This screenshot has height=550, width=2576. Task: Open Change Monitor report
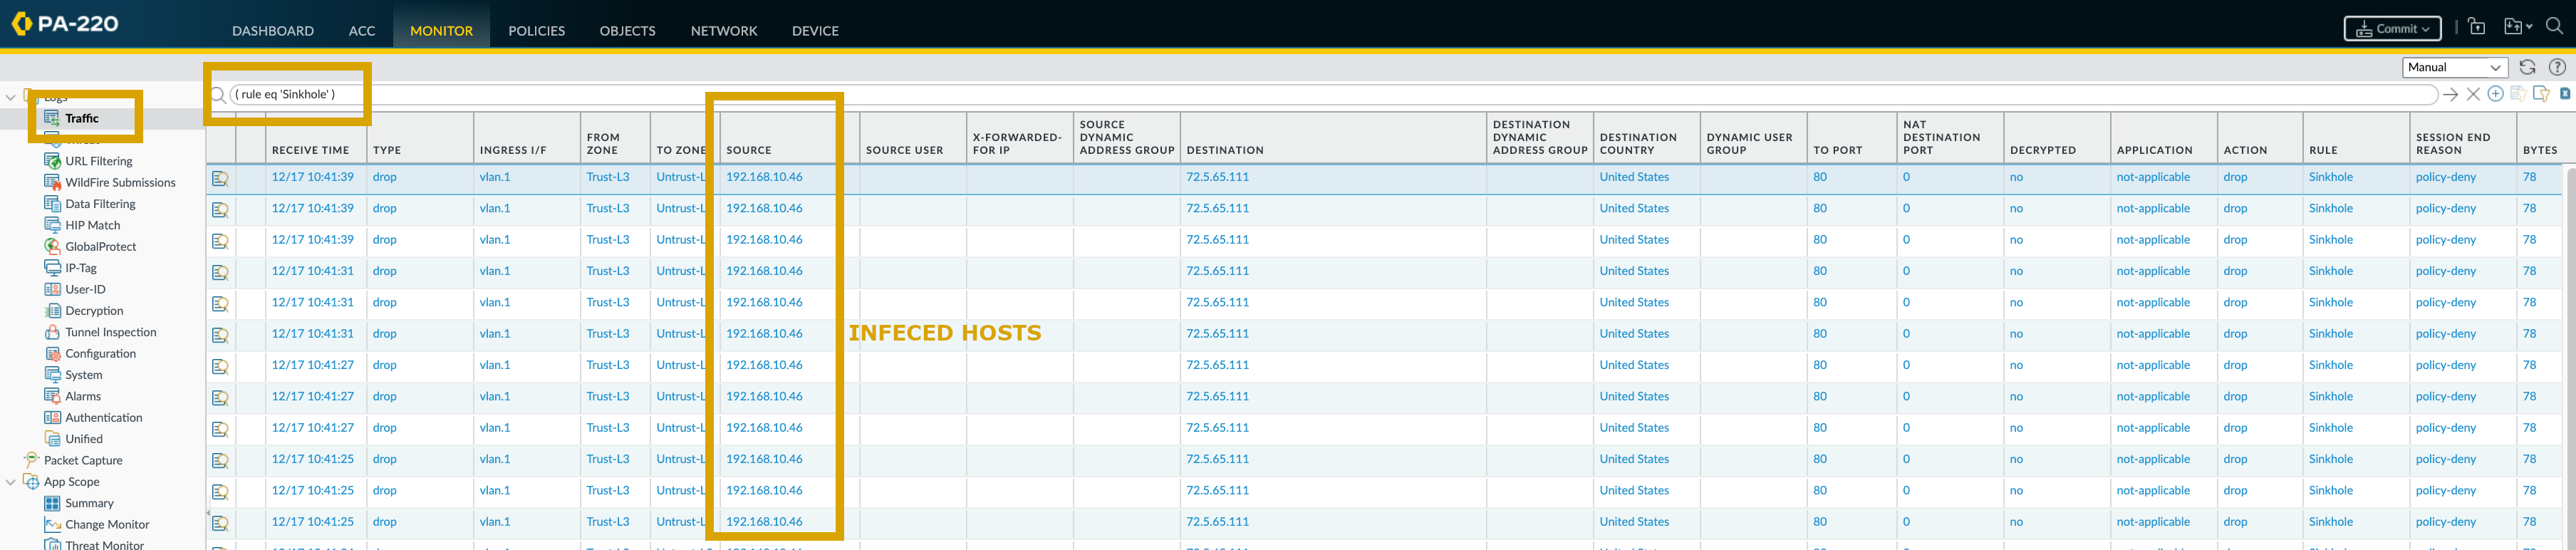(107, 525)
